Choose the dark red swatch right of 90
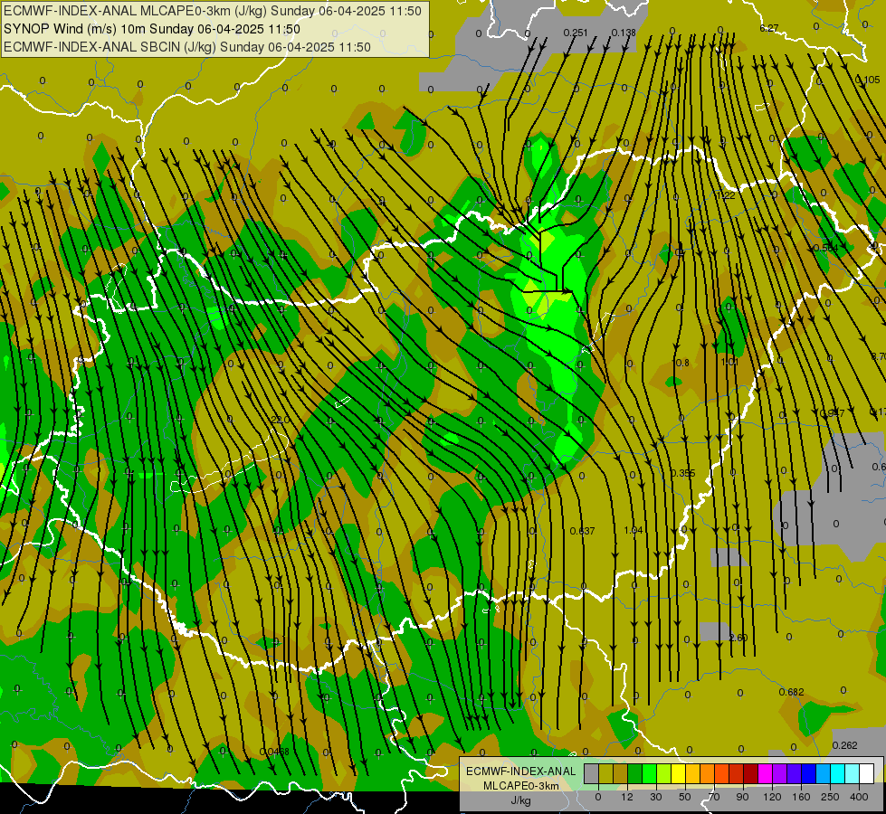The width and height of the screenshot is (886, 814). coord(751,773)
